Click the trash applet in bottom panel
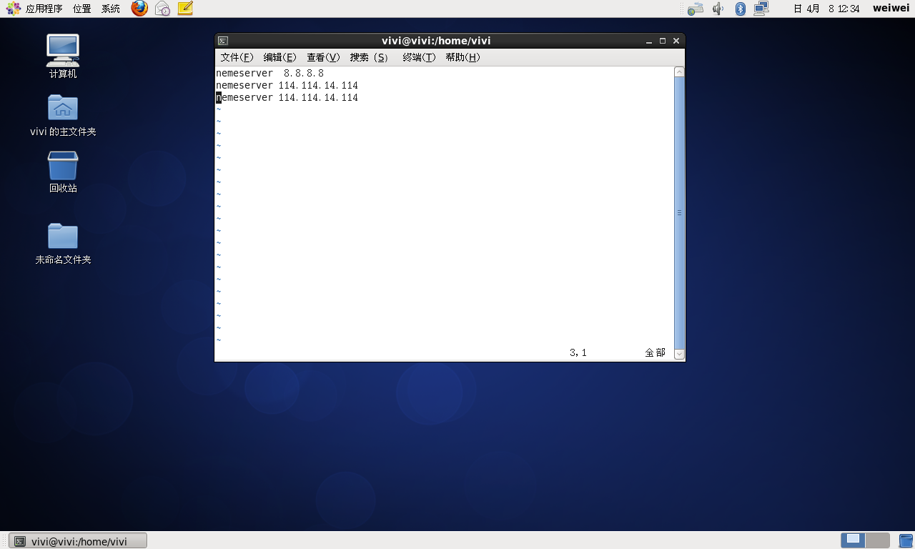Viewport: 915px width, 549px height. point(906,540)
